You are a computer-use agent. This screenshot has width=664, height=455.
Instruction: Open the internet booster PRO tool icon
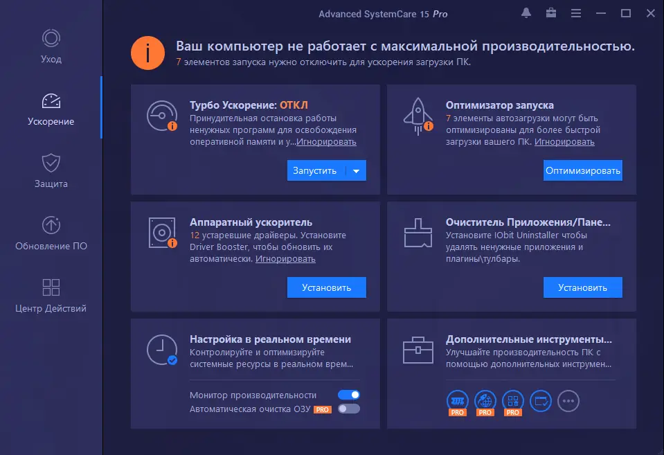pos(485,402)
